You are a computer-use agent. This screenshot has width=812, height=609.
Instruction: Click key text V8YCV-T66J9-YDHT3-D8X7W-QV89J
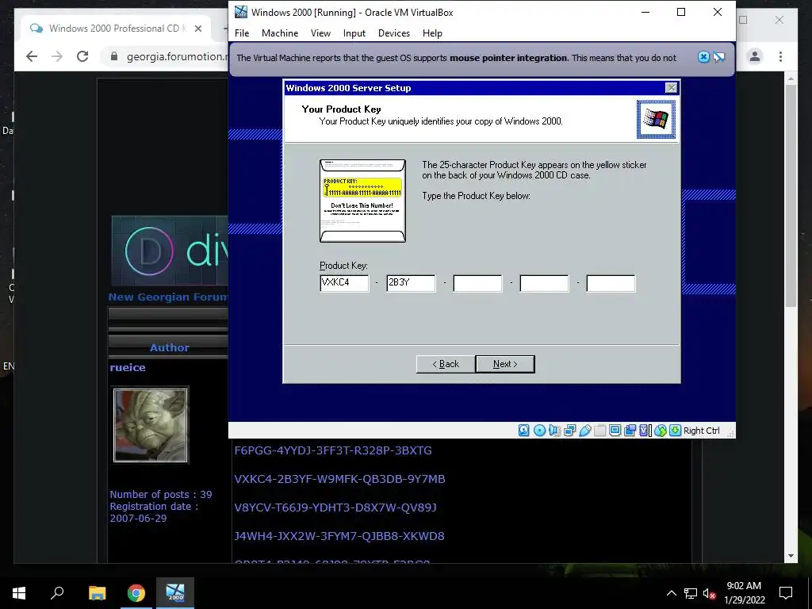pos(335,507)
